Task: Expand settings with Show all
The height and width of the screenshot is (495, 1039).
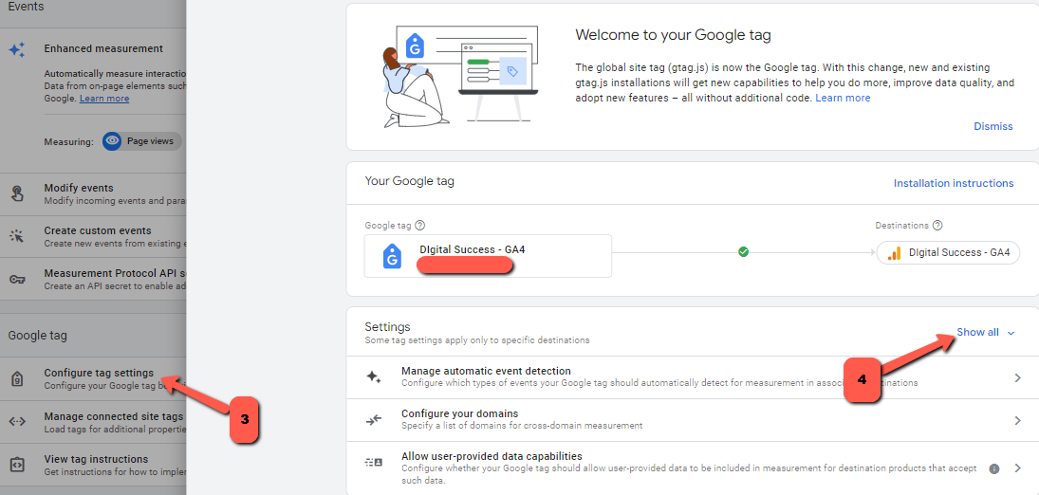Action: tap(985, 333)
